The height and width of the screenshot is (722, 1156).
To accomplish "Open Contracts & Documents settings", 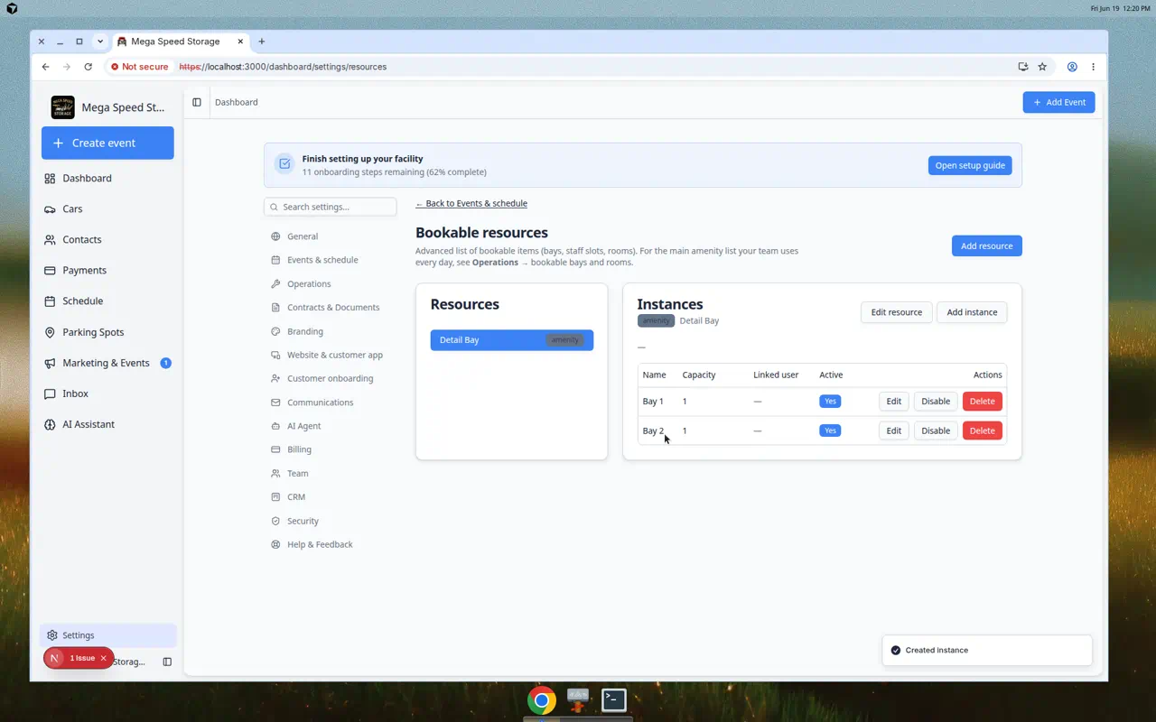I will 333,308.
